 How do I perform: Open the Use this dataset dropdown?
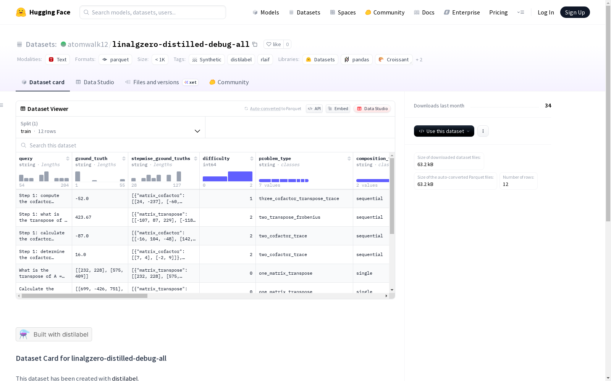[x=444, y=131]
